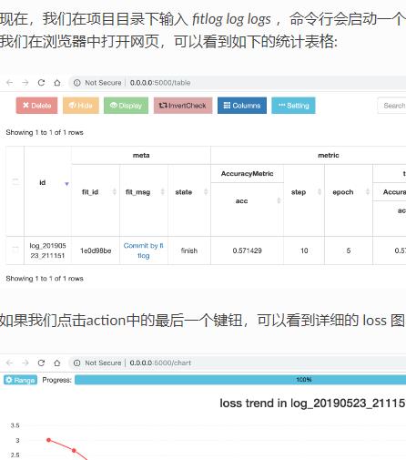The image size is (406, 460).
Task: Click the AccuracyMetric header
Action: [247, 174]
